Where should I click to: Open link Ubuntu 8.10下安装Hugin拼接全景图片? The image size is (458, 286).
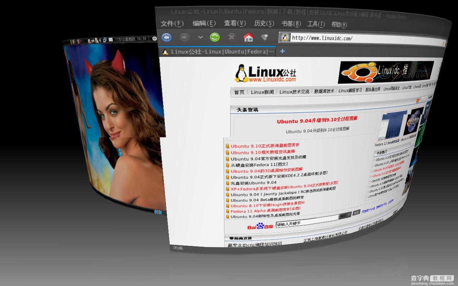tap(268, 204)
